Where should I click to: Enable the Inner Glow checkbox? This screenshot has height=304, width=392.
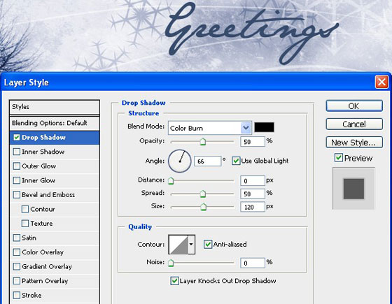tap(17, 180)
